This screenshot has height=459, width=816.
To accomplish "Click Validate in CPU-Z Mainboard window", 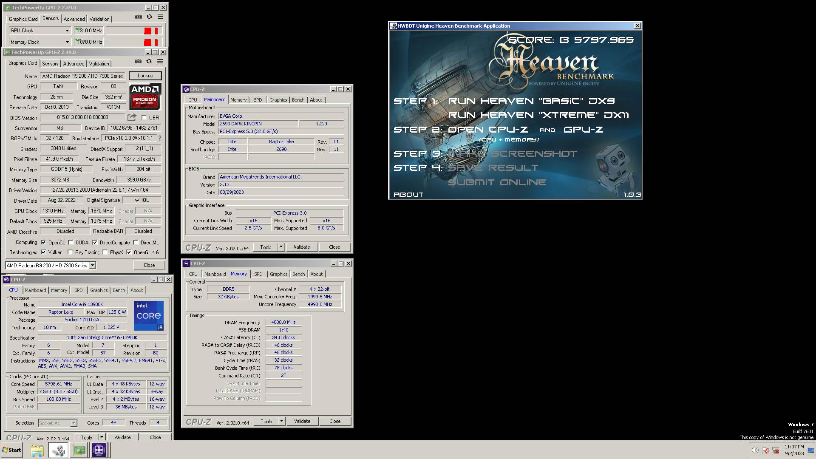I will click(302, 247).
